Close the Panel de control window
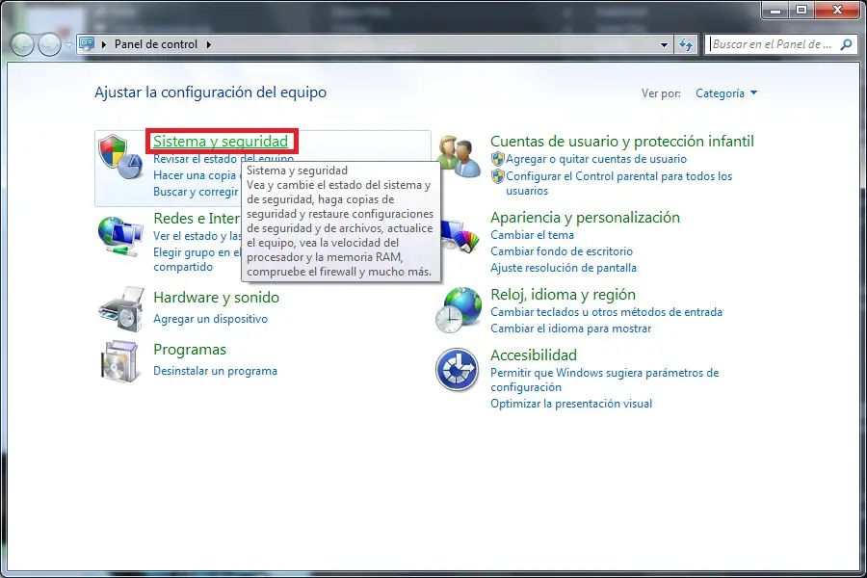The image size is (867, 578). pos(837,10)
